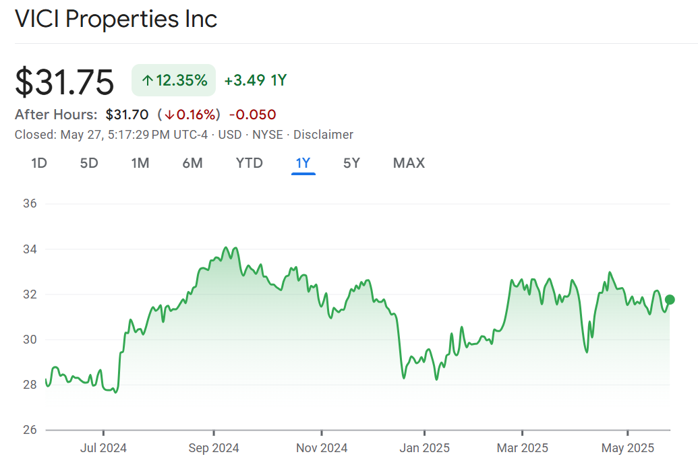Click the May 2025 axis label
The height and width of the screenshot is (471, 698).
point(627,448)
